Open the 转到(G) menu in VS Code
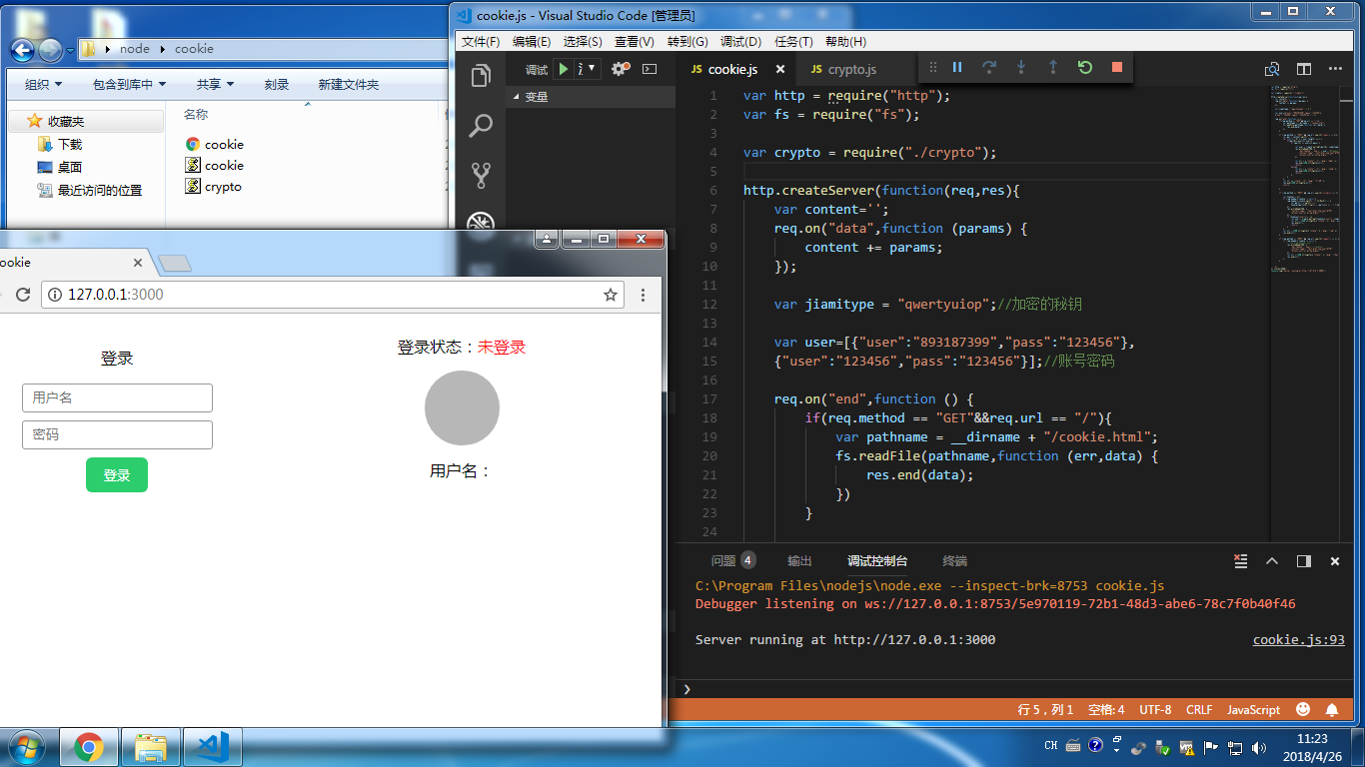Viewport: 1365px width, 767px height. (687, 42)
